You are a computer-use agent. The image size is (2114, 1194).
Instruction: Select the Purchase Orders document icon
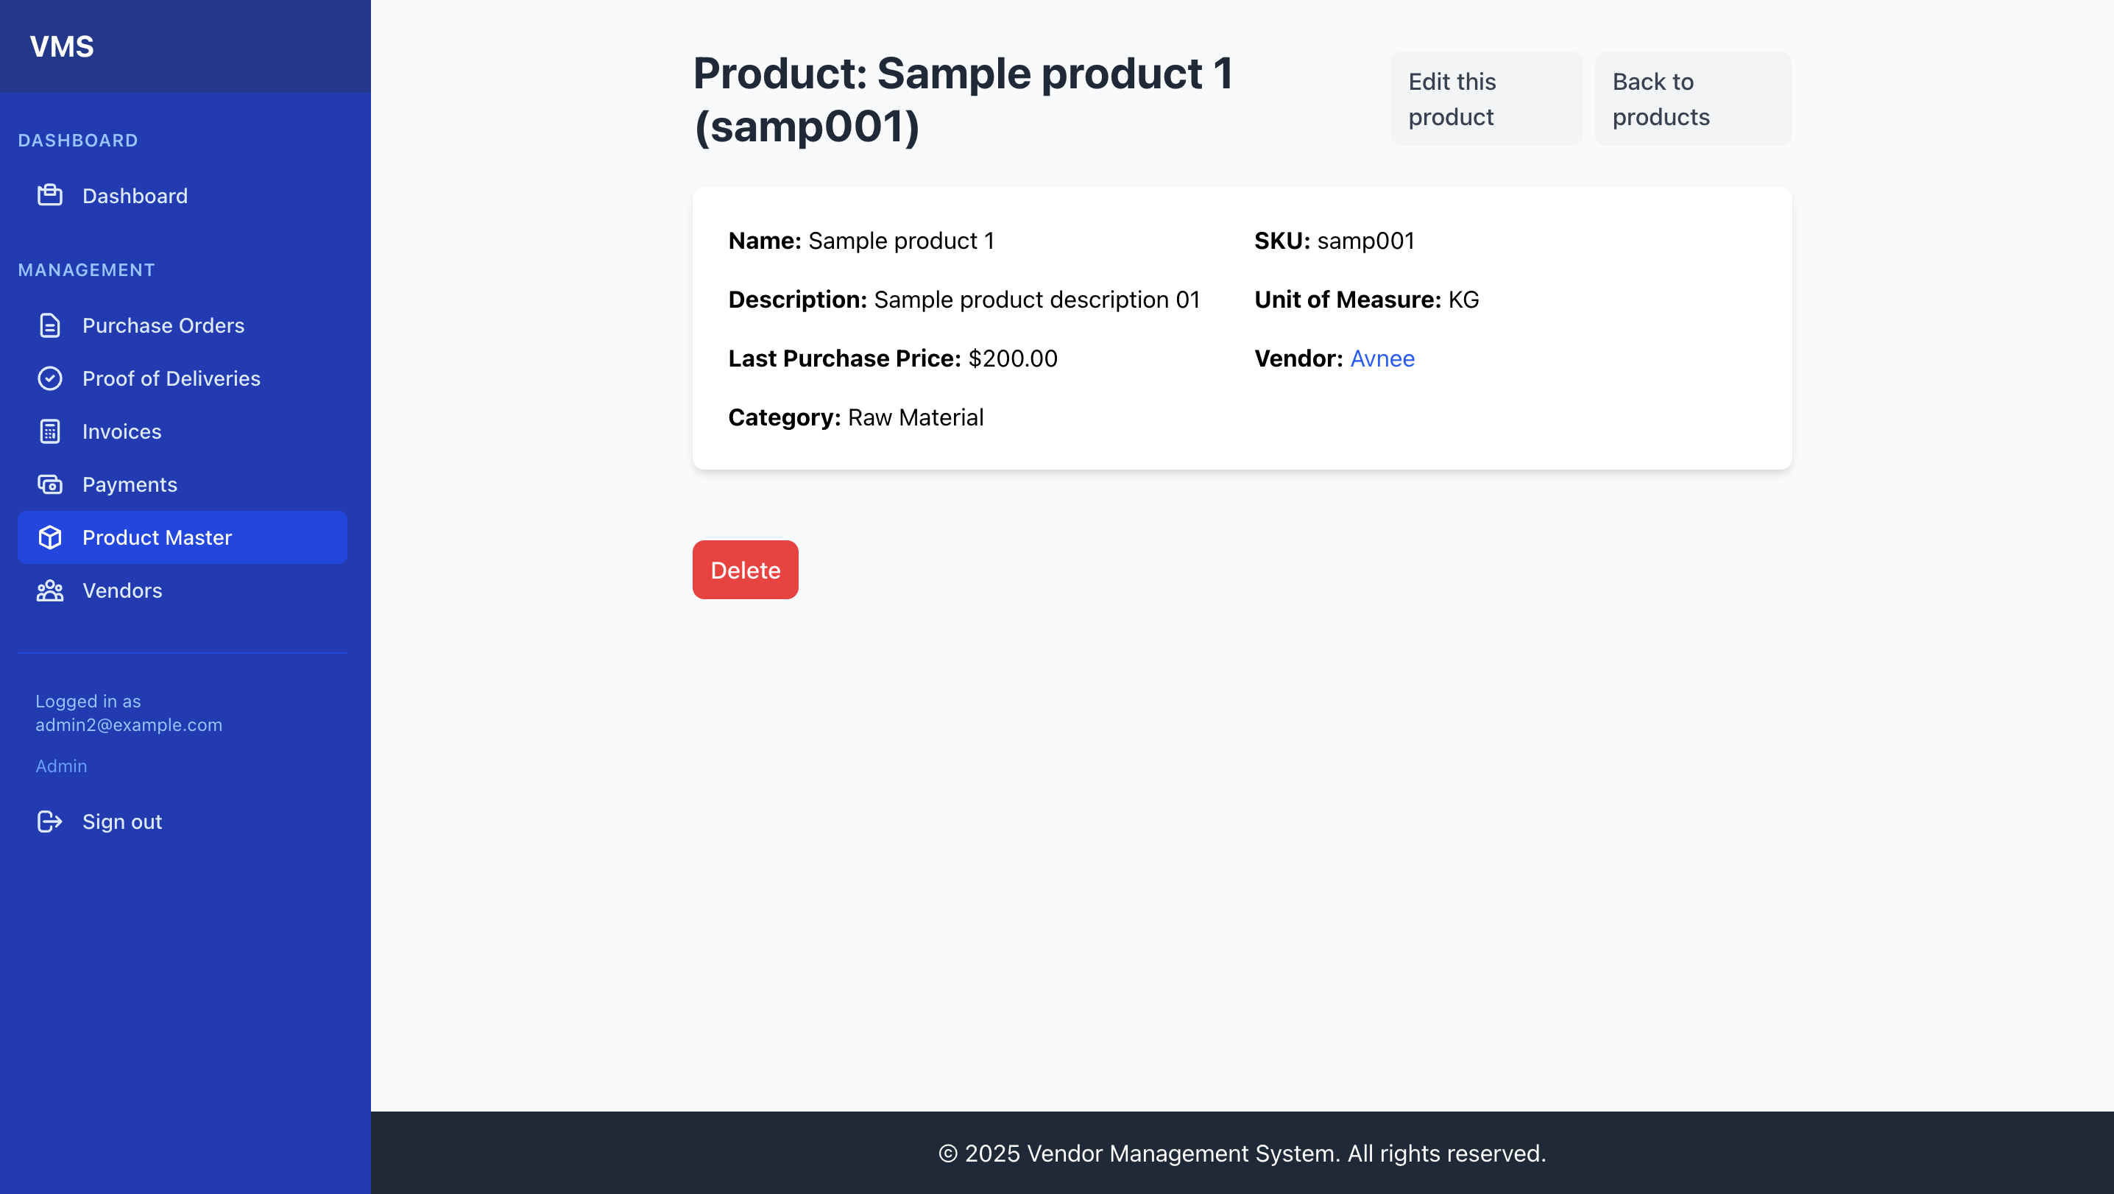(50, 325)
